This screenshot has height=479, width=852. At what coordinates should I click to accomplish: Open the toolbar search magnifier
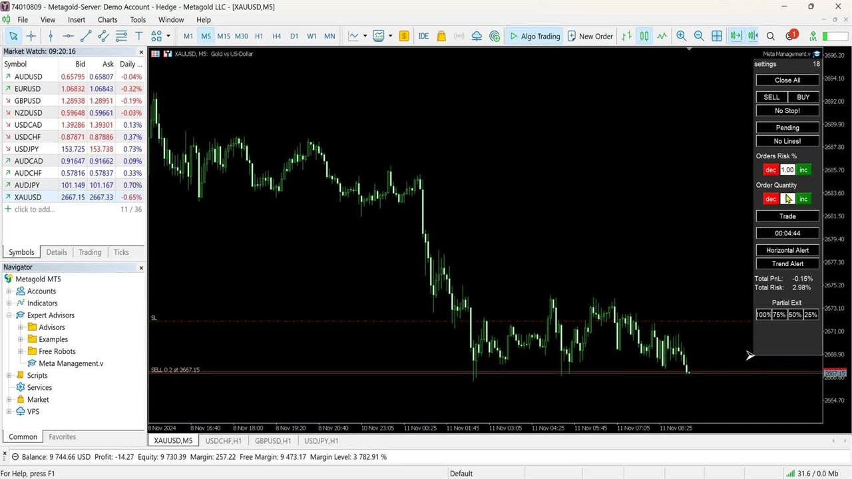[x=770, y=36]
